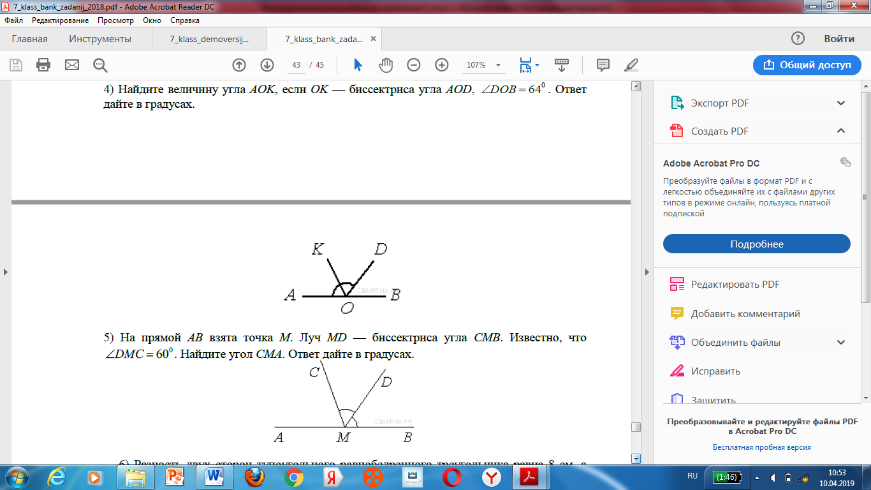Screen dimensions: 871x490
Task: Open the 'Просмотр' menu
Action: click(115, 20)
